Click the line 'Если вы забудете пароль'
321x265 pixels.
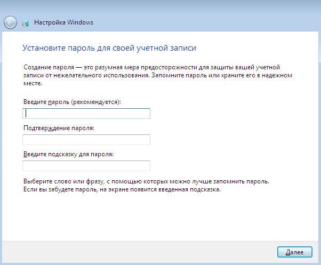[122, 189]
